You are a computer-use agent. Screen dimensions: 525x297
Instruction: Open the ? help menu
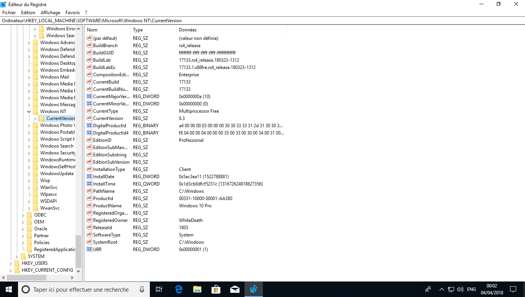[x=86, y=13]
